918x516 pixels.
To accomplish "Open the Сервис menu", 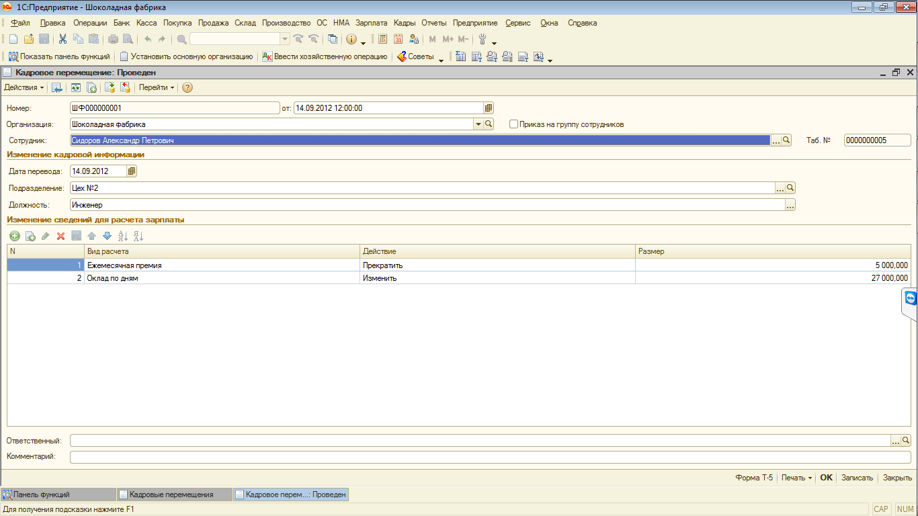I will pyautogui.click(x=518, y=23).
